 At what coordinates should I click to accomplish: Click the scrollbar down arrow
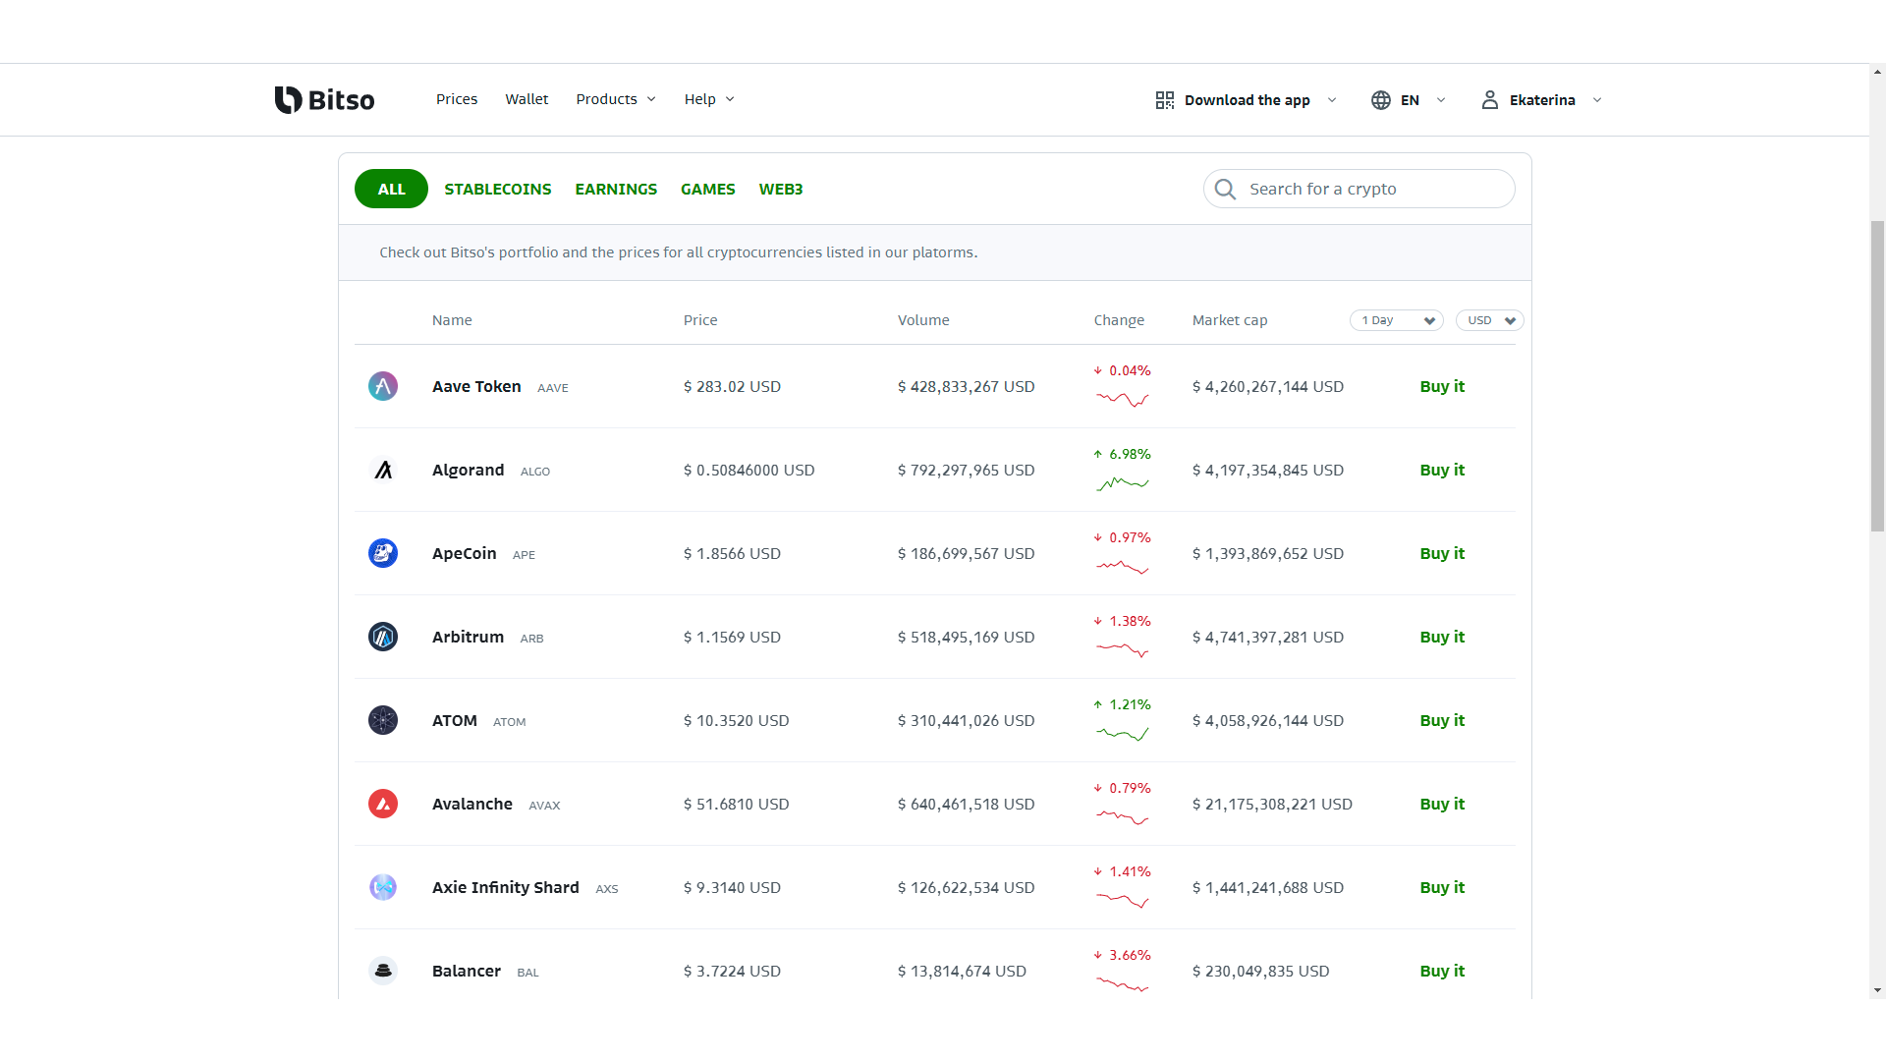[x=1877, y=990]
